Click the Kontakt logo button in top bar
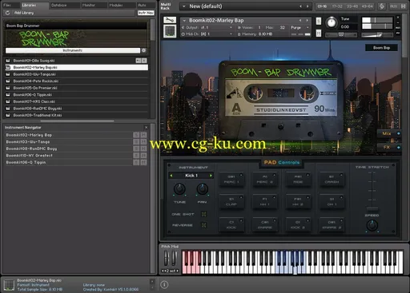 pos(382,6)
